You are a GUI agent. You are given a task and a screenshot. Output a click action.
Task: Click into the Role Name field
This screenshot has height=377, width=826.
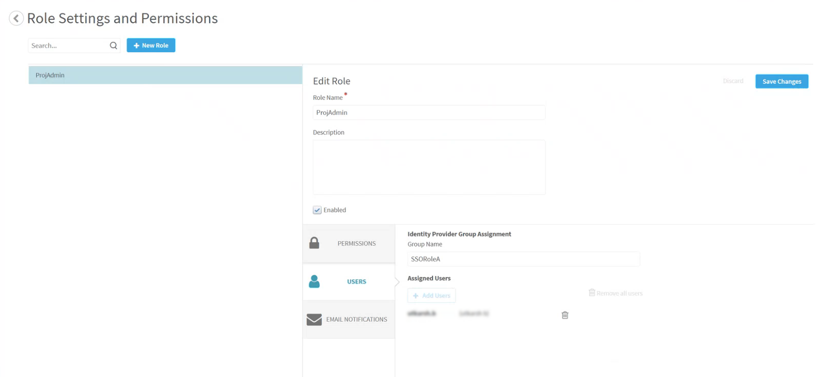click(x=428, y=113)
